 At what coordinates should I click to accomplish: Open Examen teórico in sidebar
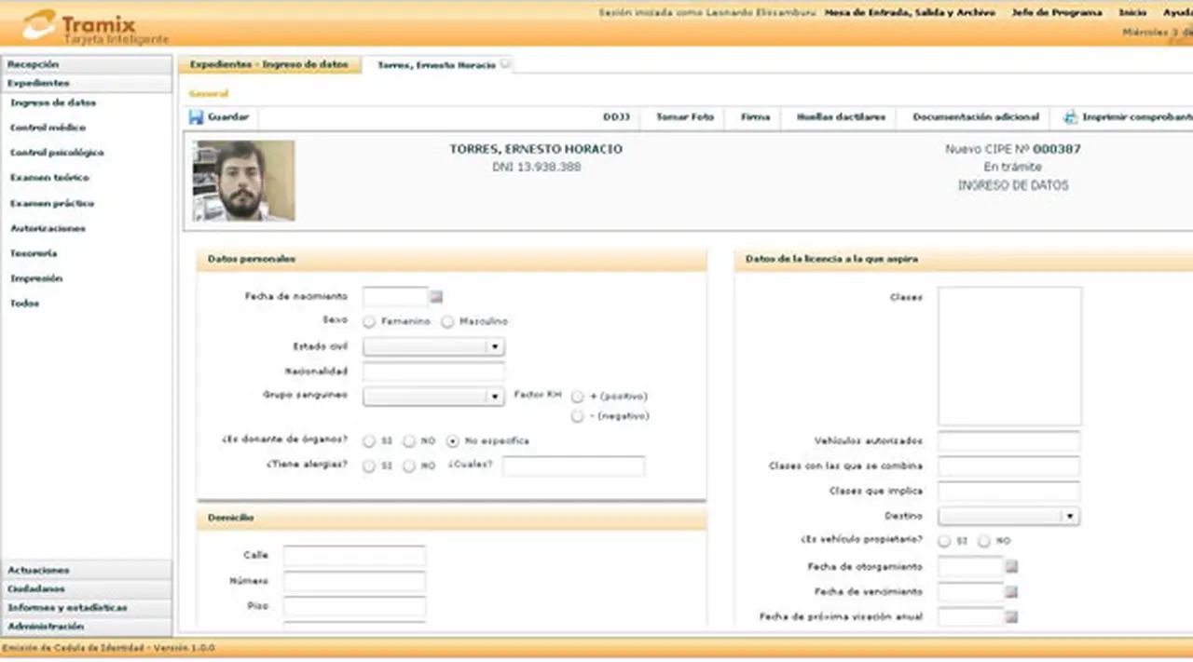(x=49, y=178)
